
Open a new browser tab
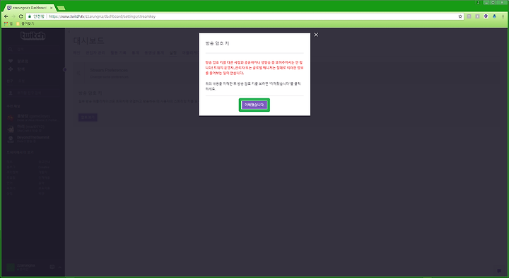[x=61, y=8]
